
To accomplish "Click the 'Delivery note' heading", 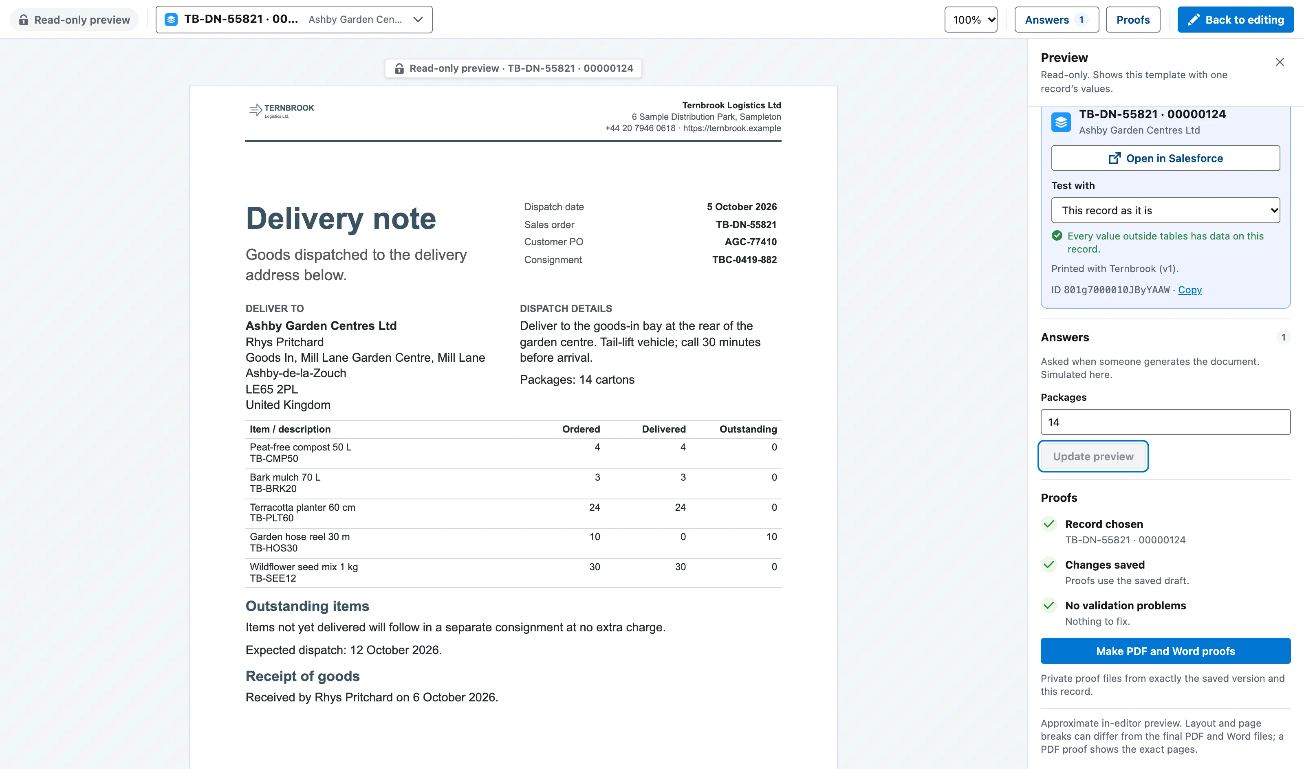I will point(341,218).
